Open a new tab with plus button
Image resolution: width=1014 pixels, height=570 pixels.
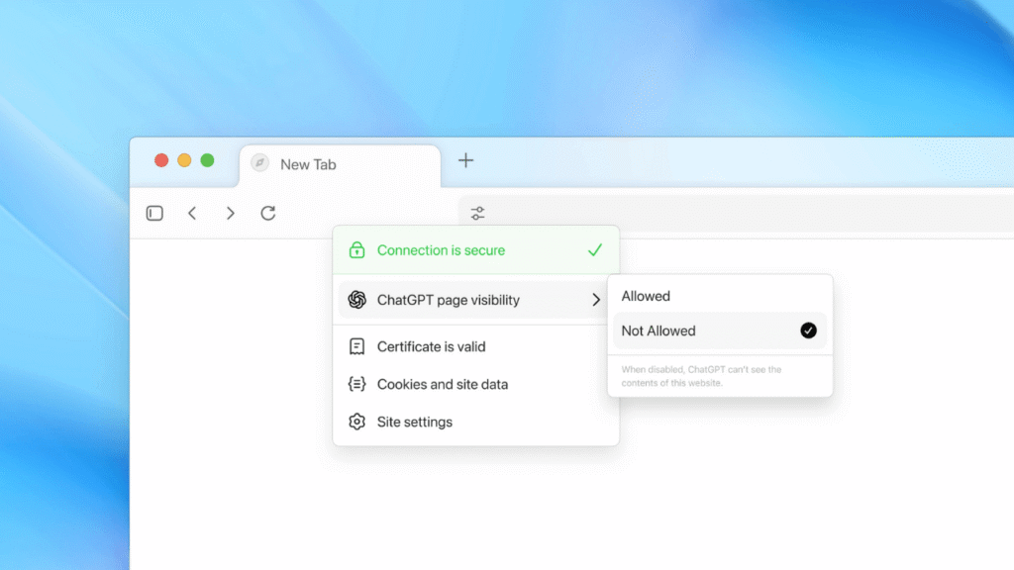point(465,160)
